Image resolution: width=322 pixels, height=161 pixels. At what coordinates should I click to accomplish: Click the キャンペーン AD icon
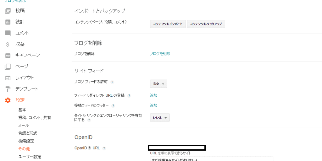tap(8, 55)
